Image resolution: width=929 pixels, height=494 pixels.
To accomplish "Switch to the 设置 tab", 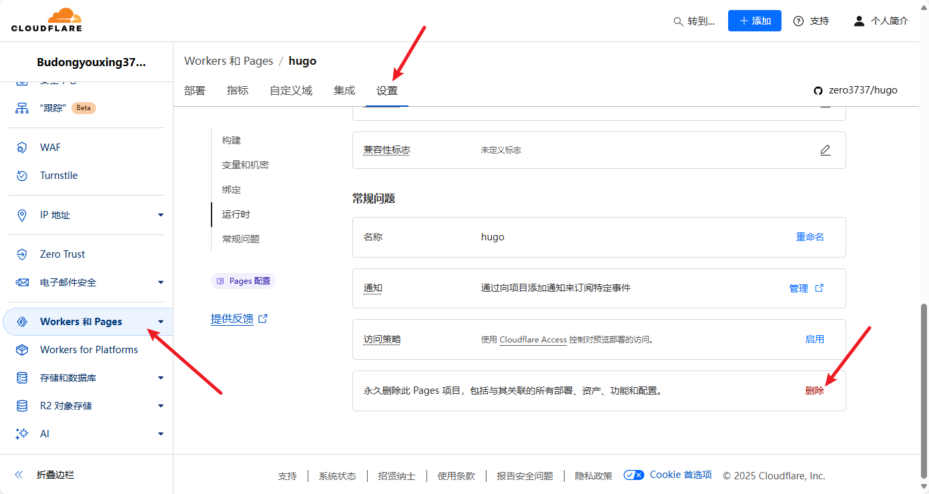I will [387, 91].
